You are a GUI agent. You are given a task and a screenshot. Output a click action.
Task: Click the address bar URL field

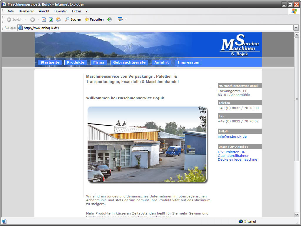click(155, 28)
